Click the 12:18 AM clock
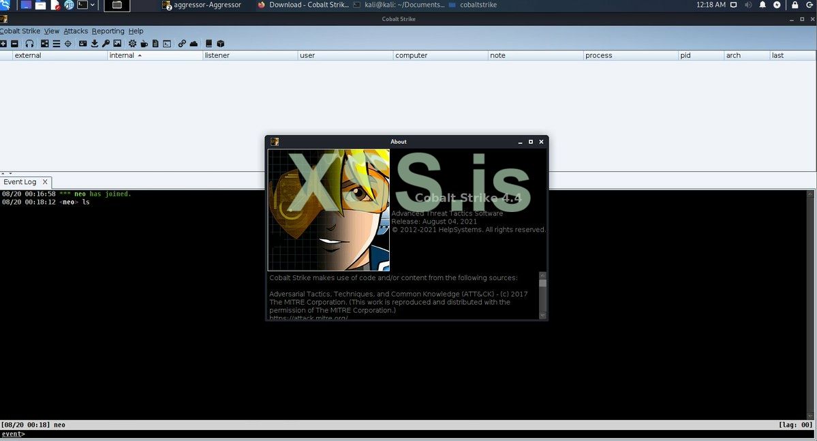The image size is (817, 441). [711, 5]
